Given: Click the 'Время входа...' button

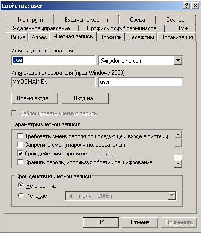Looking at the screenshot, I should tap(35, 98).
